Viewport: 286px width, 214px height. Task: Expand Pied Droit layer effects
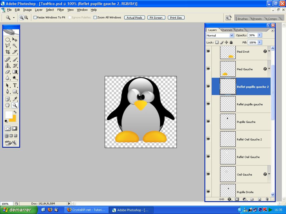pos(269,51)
